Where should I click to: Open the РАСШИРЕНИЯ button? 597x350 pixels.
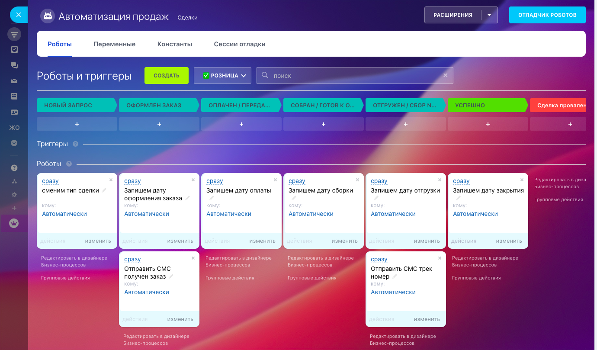tap(453, 15)
